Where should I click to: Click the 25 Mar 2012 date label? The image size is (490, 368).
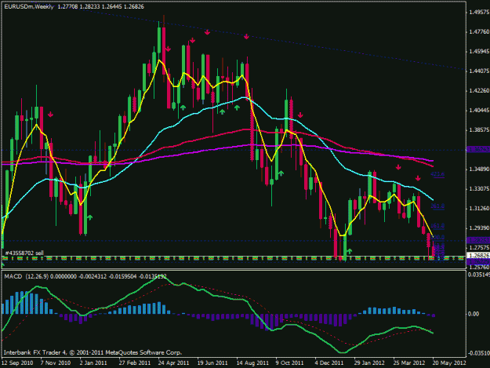pyautogui.click(x=409, y=363)
